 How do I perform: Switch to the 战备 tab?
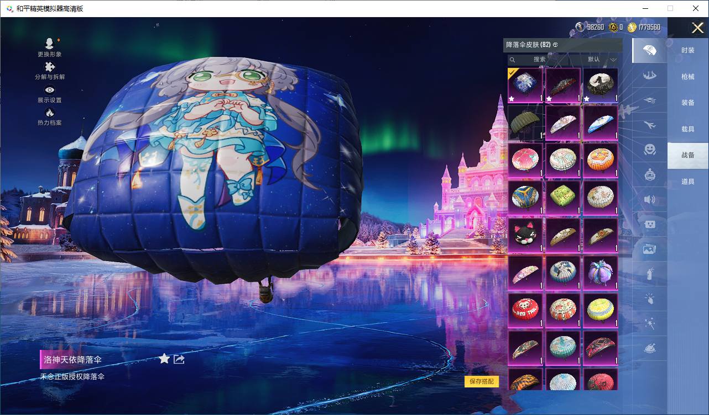tap(688, 155)
